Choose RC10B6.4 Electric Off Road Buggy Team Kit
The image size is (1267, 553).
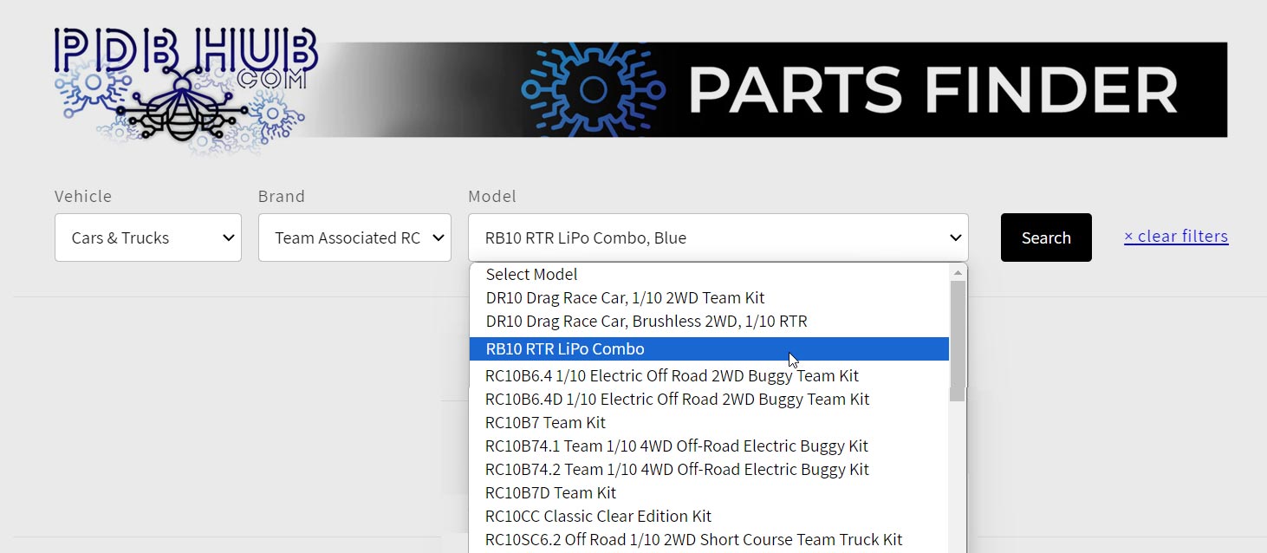[671, 375]
